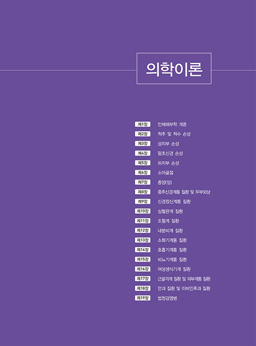Select the 제10장 chapter badge
Image resolution: width=256 pixels, height=346 pixels.
[x=143, y=211]
